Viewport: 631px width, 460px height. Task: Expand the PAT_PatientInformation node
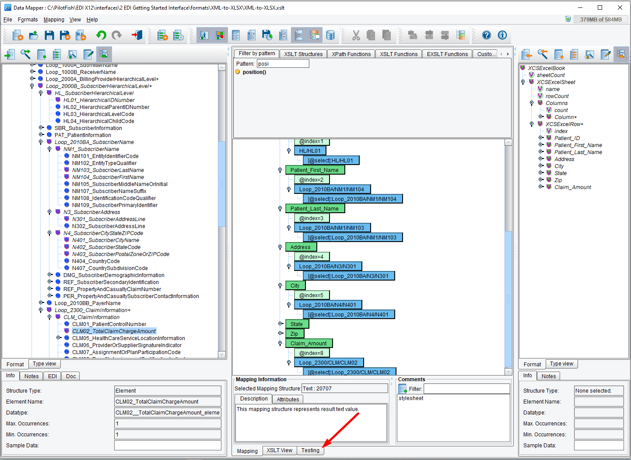click(x=41, y=135)
